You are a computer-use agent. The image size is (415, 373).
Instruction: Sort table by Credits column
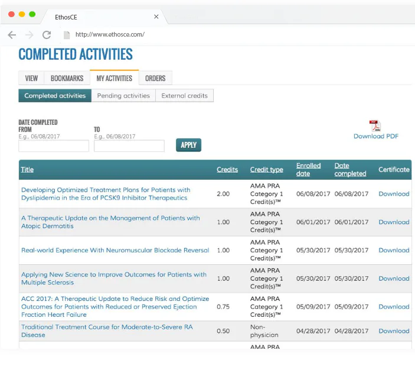227,170
